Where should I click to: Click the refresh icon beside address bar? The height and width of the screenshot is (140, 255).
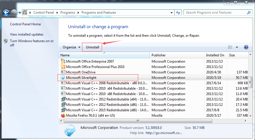(x=178, y=13)
